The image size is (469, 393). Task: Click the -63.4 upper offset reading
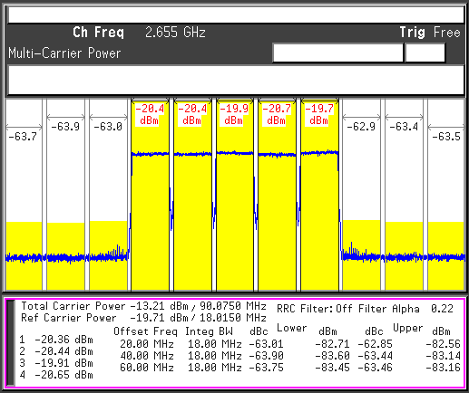404,127
